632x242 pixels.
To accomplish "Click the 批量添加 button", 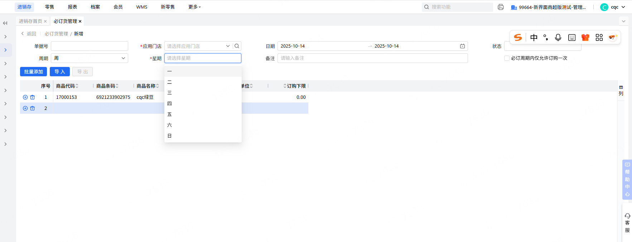I will (33, 72).
